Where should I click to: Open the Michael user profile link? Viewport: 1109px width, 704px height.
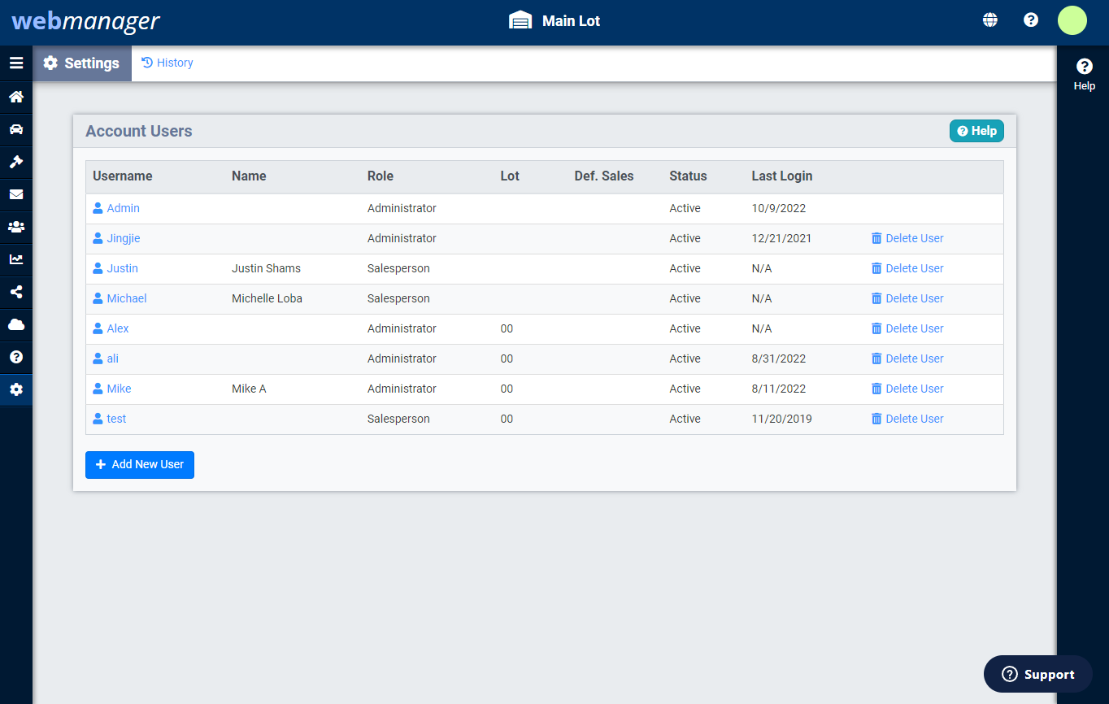pyautogui.click(x=126, y=299)
